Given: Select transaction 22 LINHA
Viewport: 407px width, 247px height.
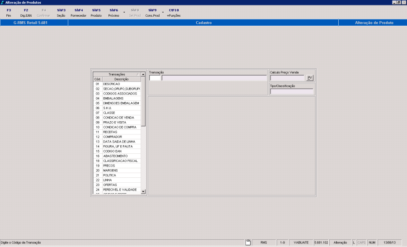Looking at the screenshot, I should coord(117,180).
